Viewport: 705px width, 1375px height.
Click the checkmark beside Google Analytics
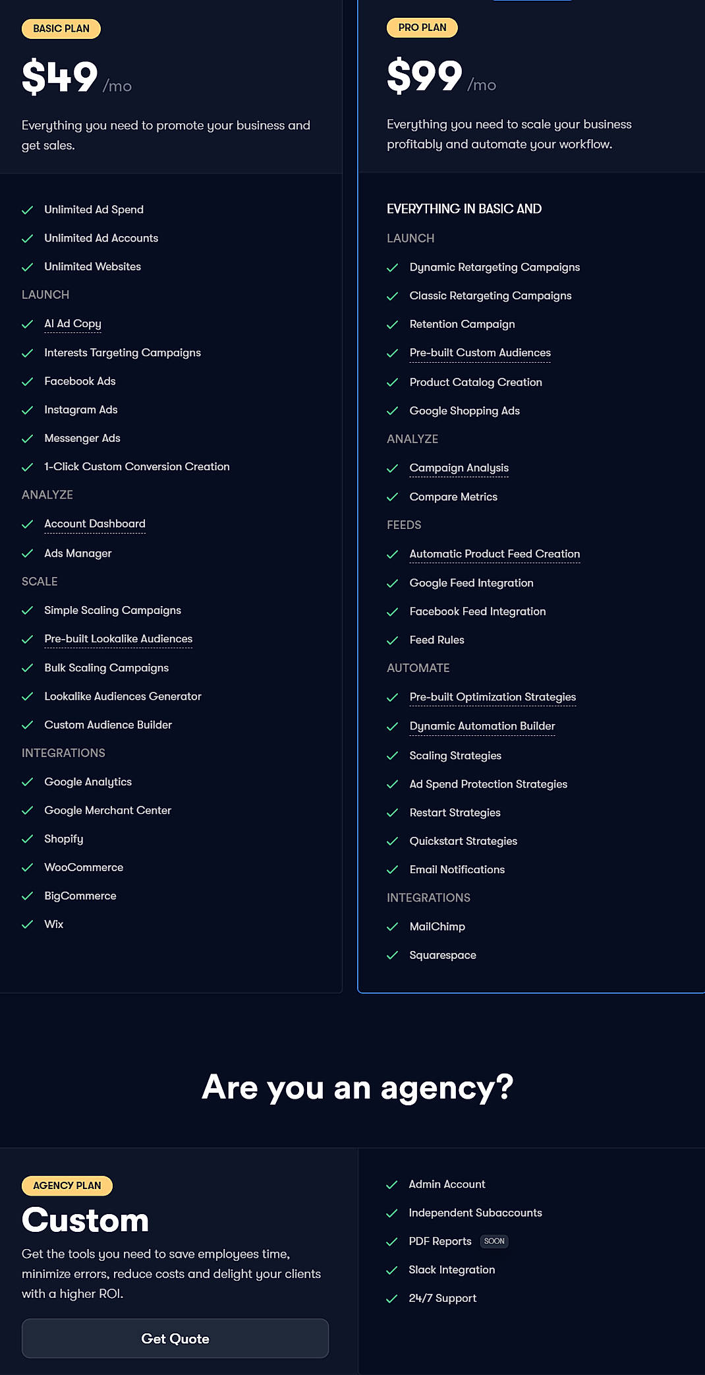pos(28,781)
